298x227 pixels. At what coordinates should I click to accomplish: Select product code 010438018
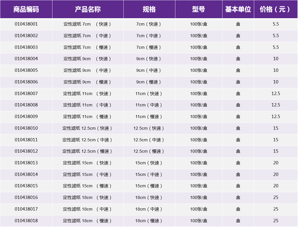pos(26,220)
